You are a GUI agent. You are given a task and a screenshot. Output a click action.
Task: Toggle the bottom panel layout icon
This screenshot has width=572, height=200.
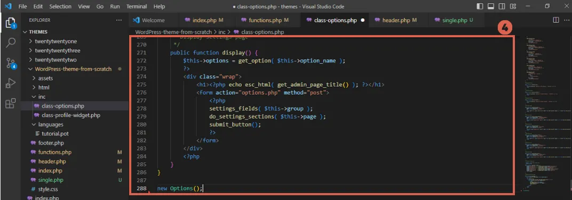coord(491,6)
